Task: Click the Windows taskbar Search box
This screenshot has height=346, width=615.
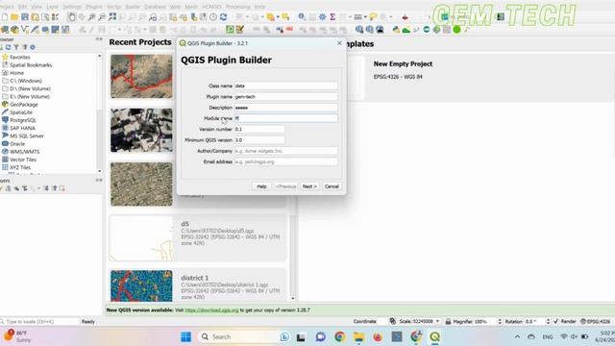Action: 245,337
